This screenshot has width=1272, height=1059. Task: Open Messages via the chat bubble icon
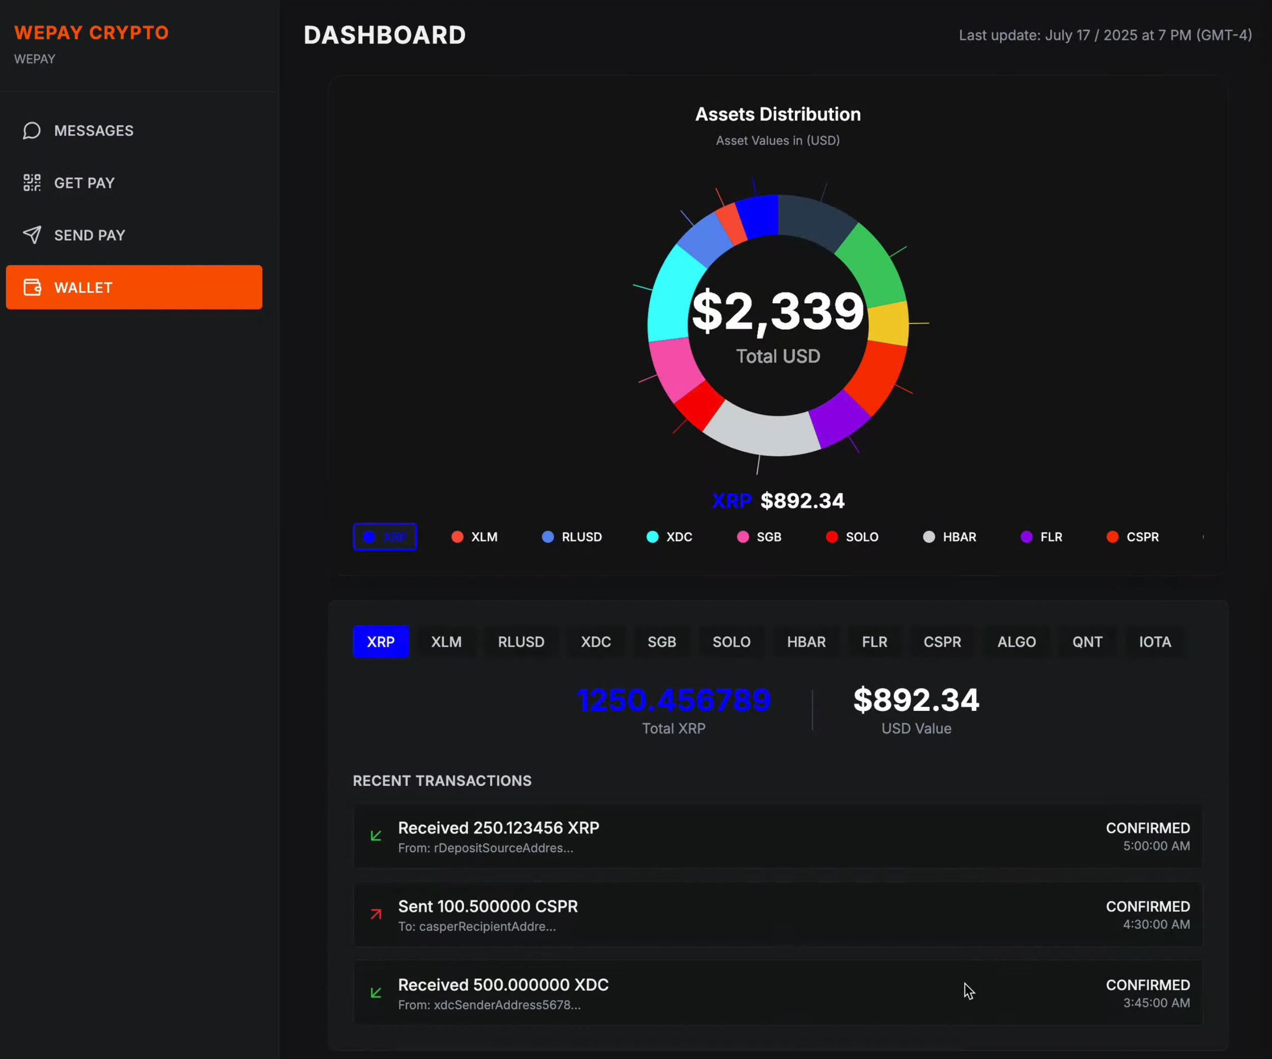[x=32, y=130]
